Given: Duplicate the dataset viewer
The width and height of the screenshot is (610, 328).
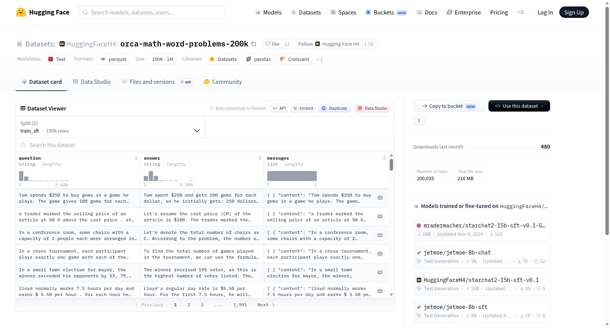Looking at the screenshot, I should pos(334,108).
